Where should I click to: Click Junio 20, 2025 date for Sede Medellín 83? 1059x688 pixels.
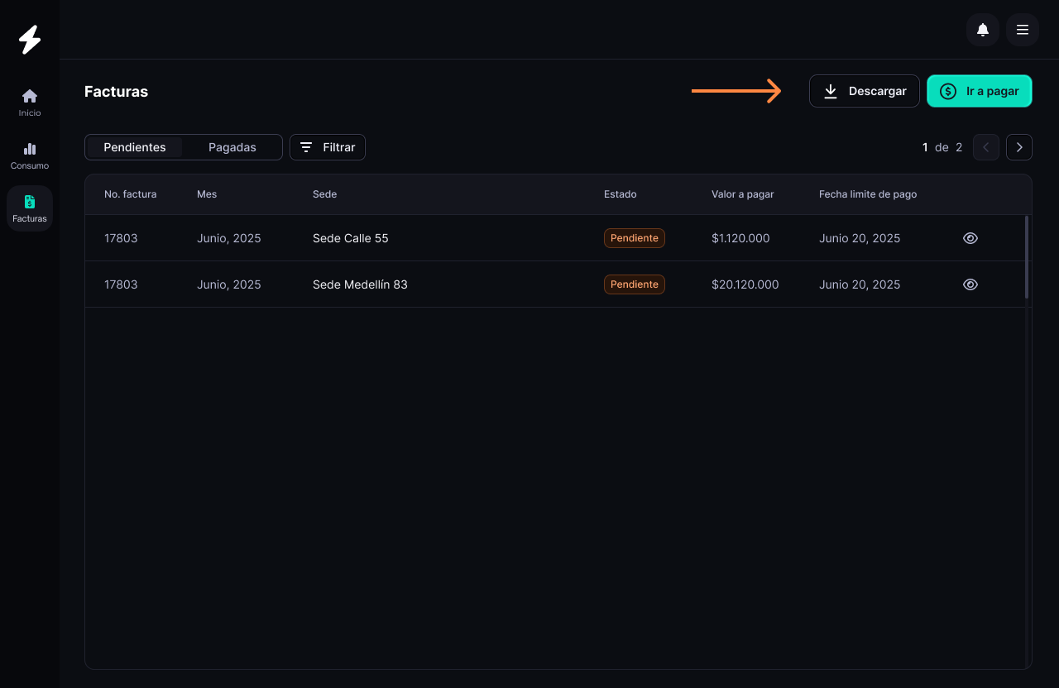[860, 284]
